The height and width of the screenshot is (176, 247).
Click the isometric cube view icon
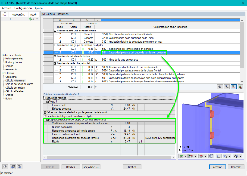tap(211, 156)
